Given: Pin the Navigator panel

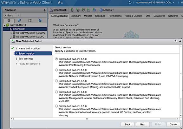Looking at the screenshot, I should click(44, 10).
